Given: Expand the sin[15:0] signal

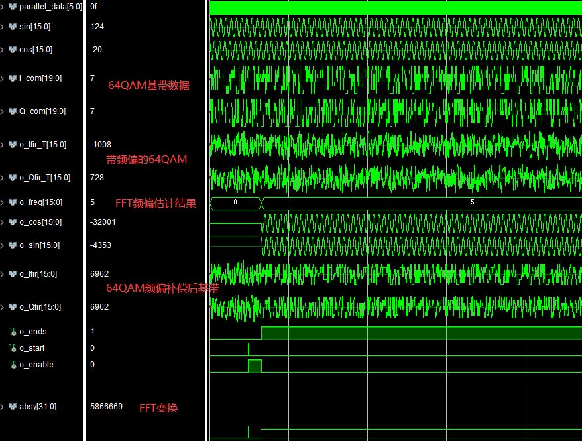Looking at the screenshot, I should 2,27.
